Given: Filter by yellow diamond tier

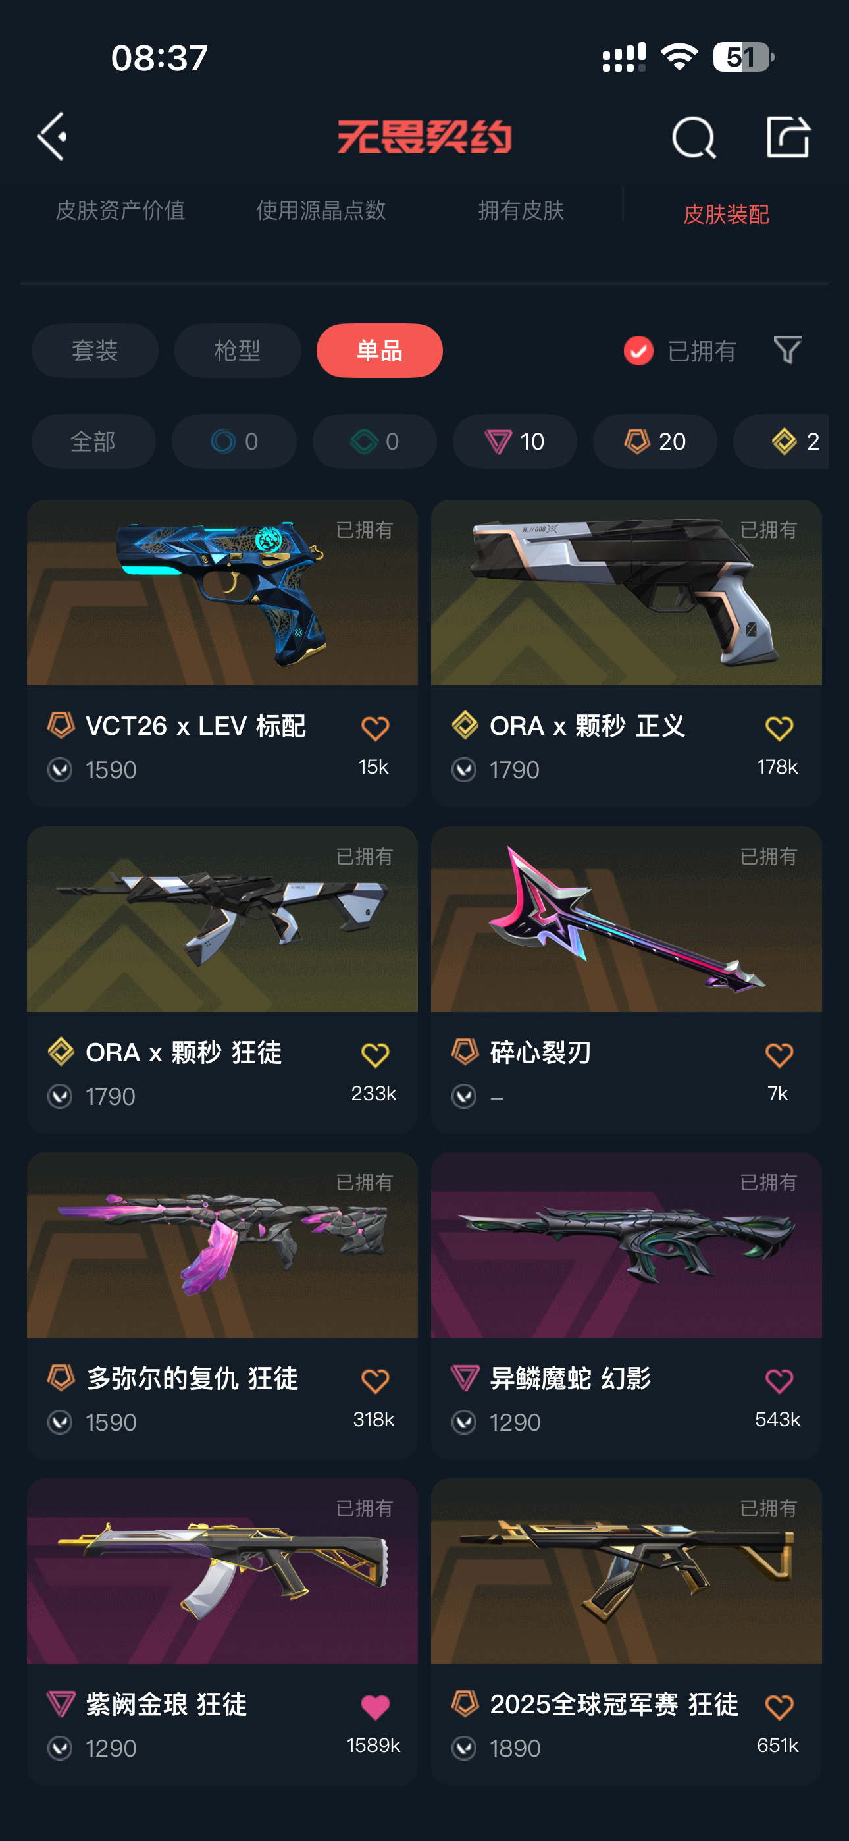Looking at the screenshot, I should coord(781,442).
